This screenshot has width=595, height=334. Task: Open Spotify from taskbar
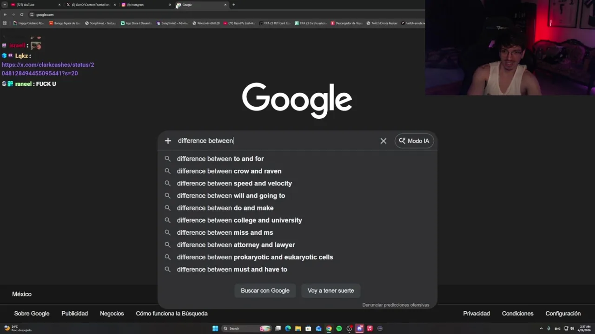(x=339, y=328)
